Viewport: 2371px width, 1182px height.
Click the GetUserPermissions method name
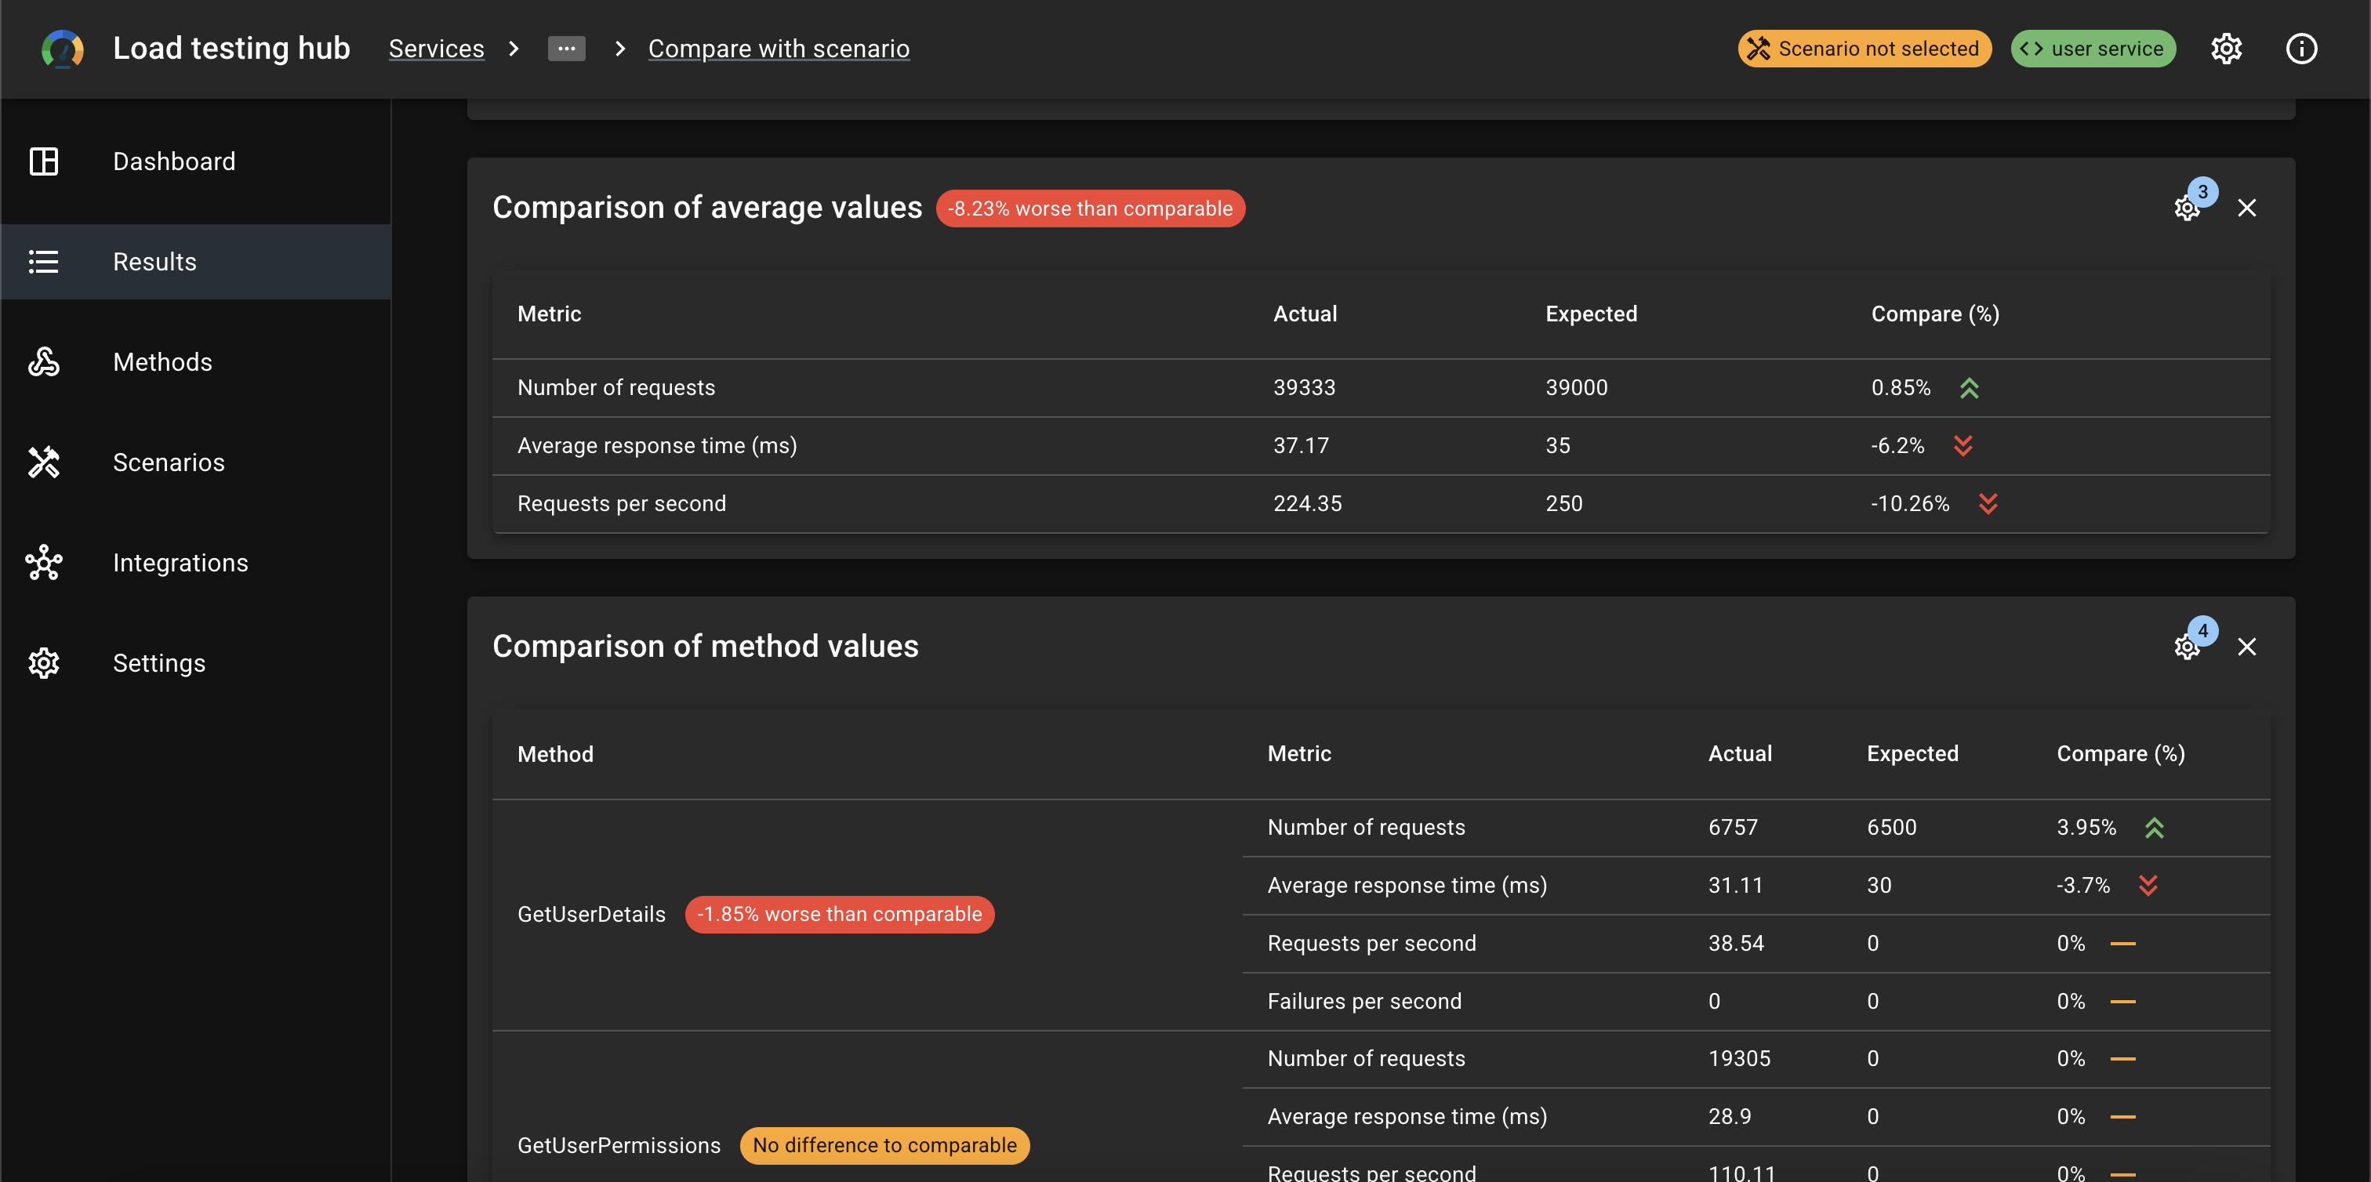[619, 1145]
